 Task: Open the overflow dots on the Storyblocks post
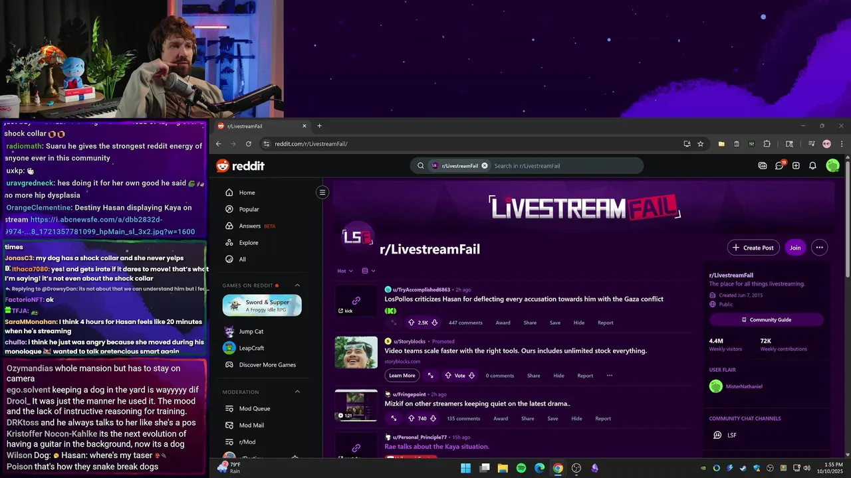coord(609,376)
